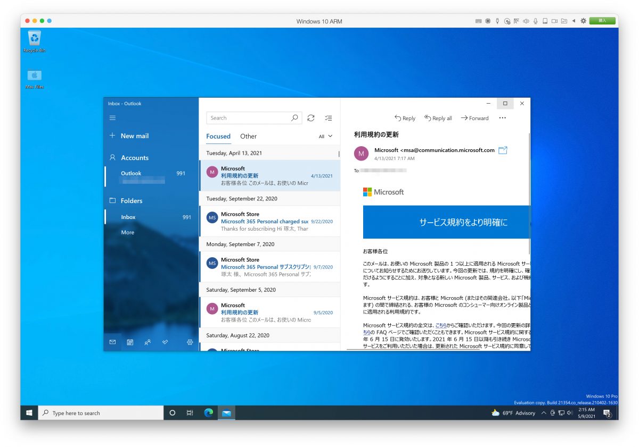
Task: Forward the open message
Action: (x=474, y=118)
